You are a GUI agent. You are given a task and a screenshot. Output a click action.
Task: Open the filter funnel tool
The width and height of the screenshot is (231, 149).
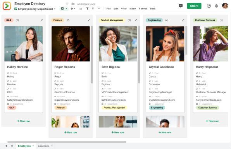87,9
